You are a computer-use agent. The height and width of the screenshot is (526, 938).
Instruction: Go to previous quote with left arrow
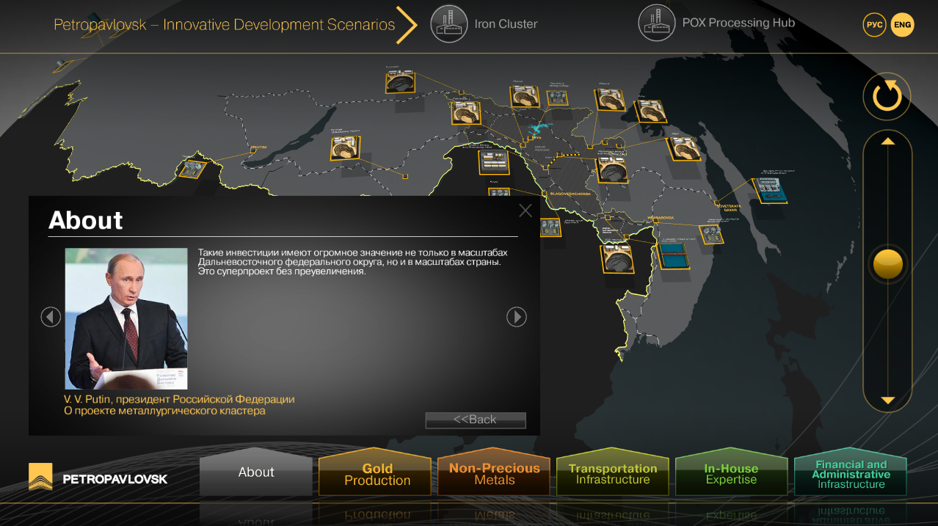coord(51,317)
